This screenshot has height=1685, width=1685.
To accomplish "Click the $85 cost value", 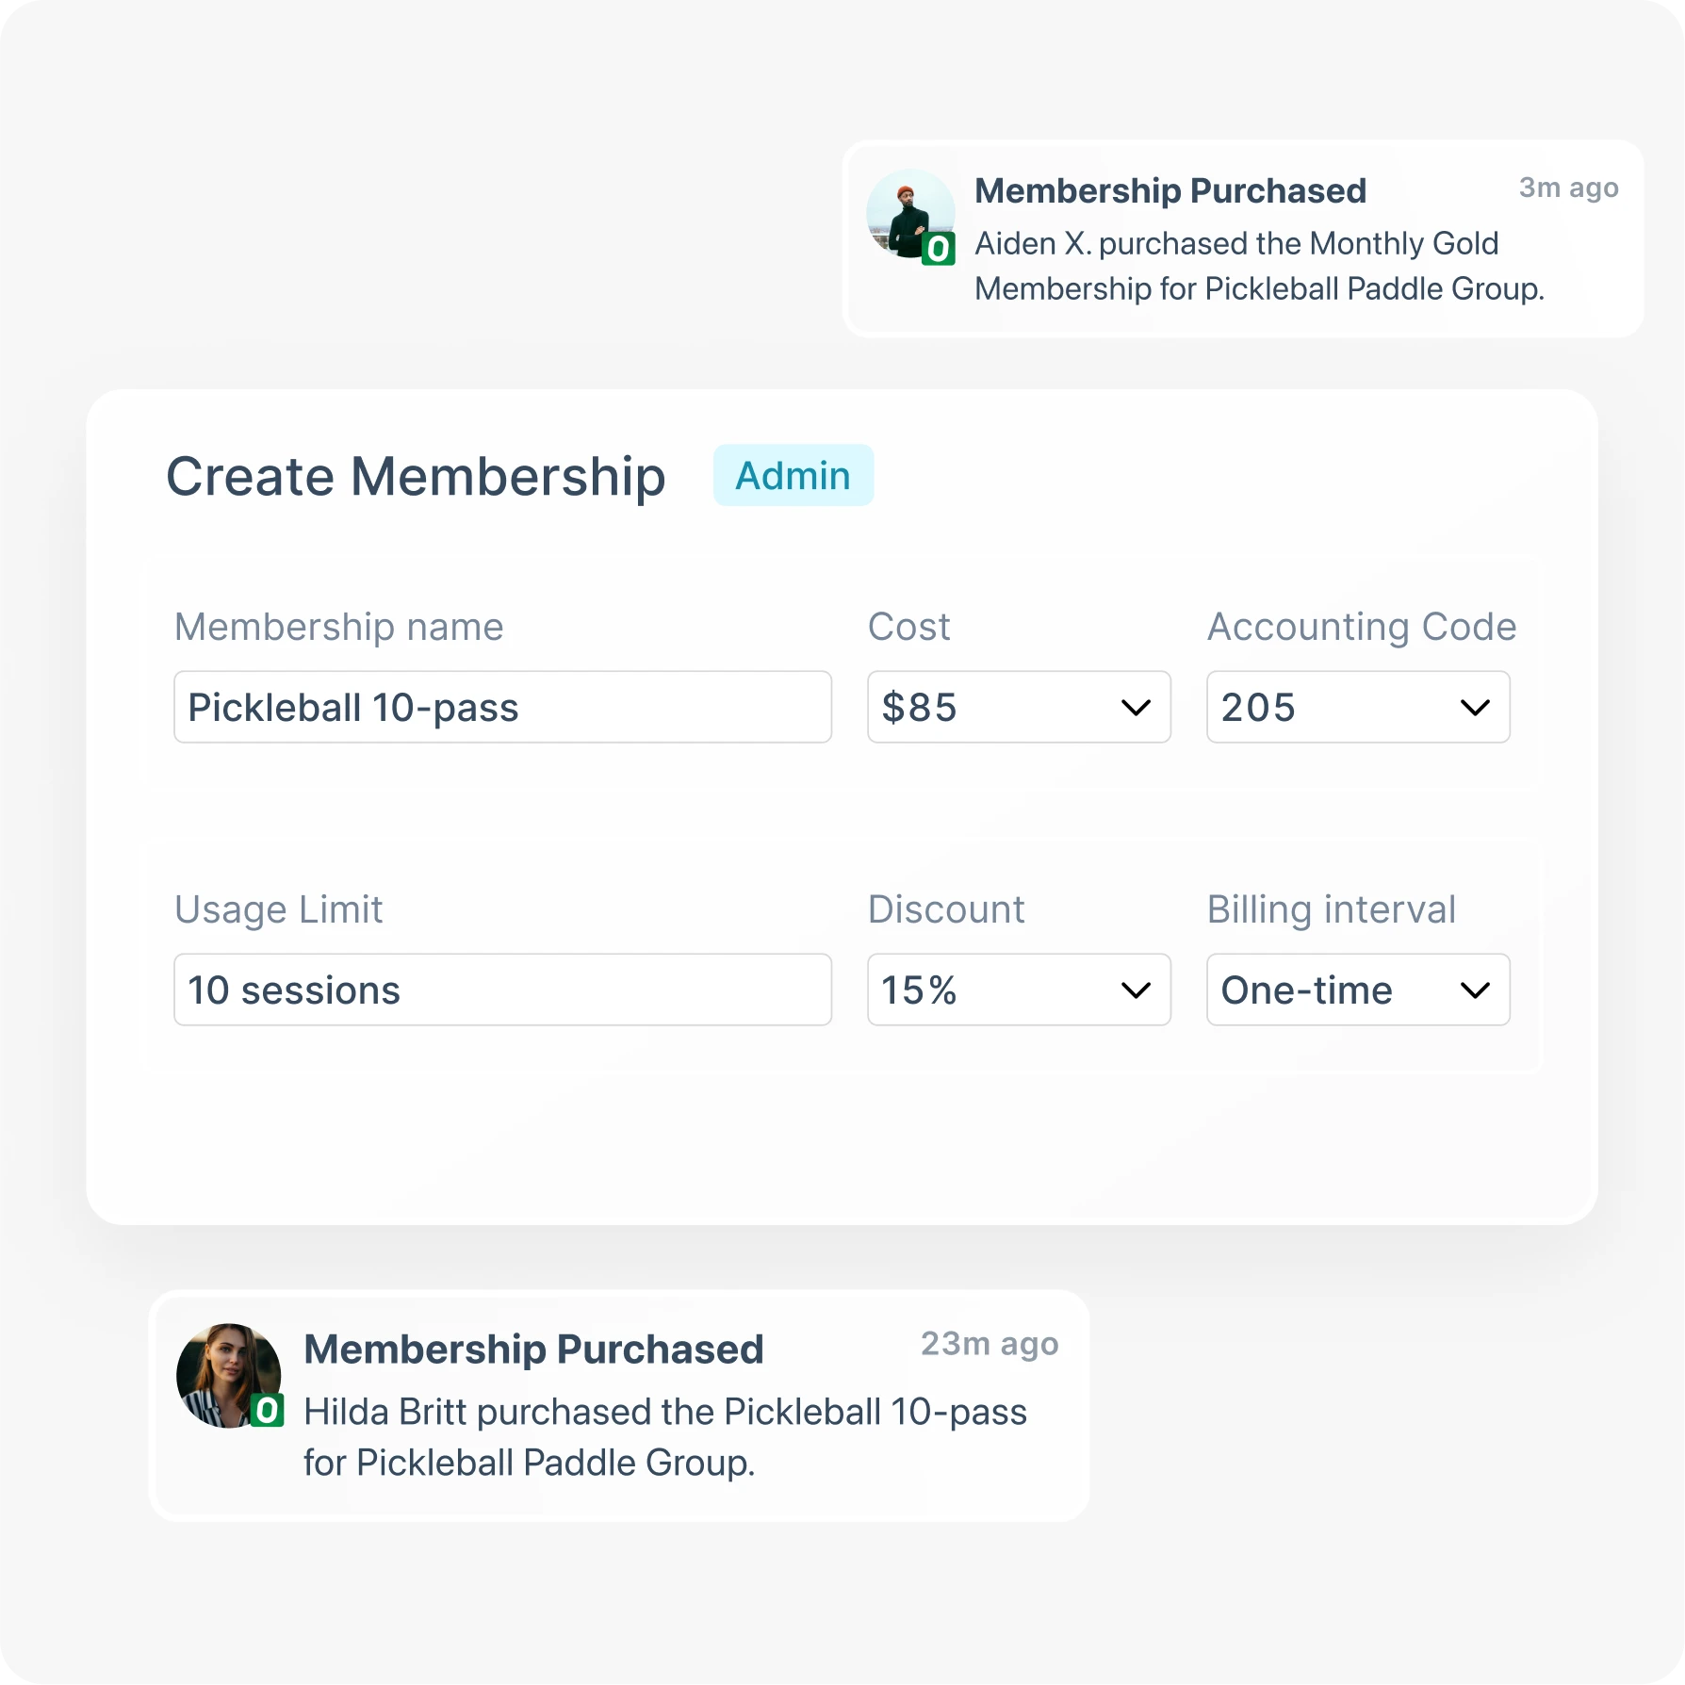I will click(x=920, y=708).
